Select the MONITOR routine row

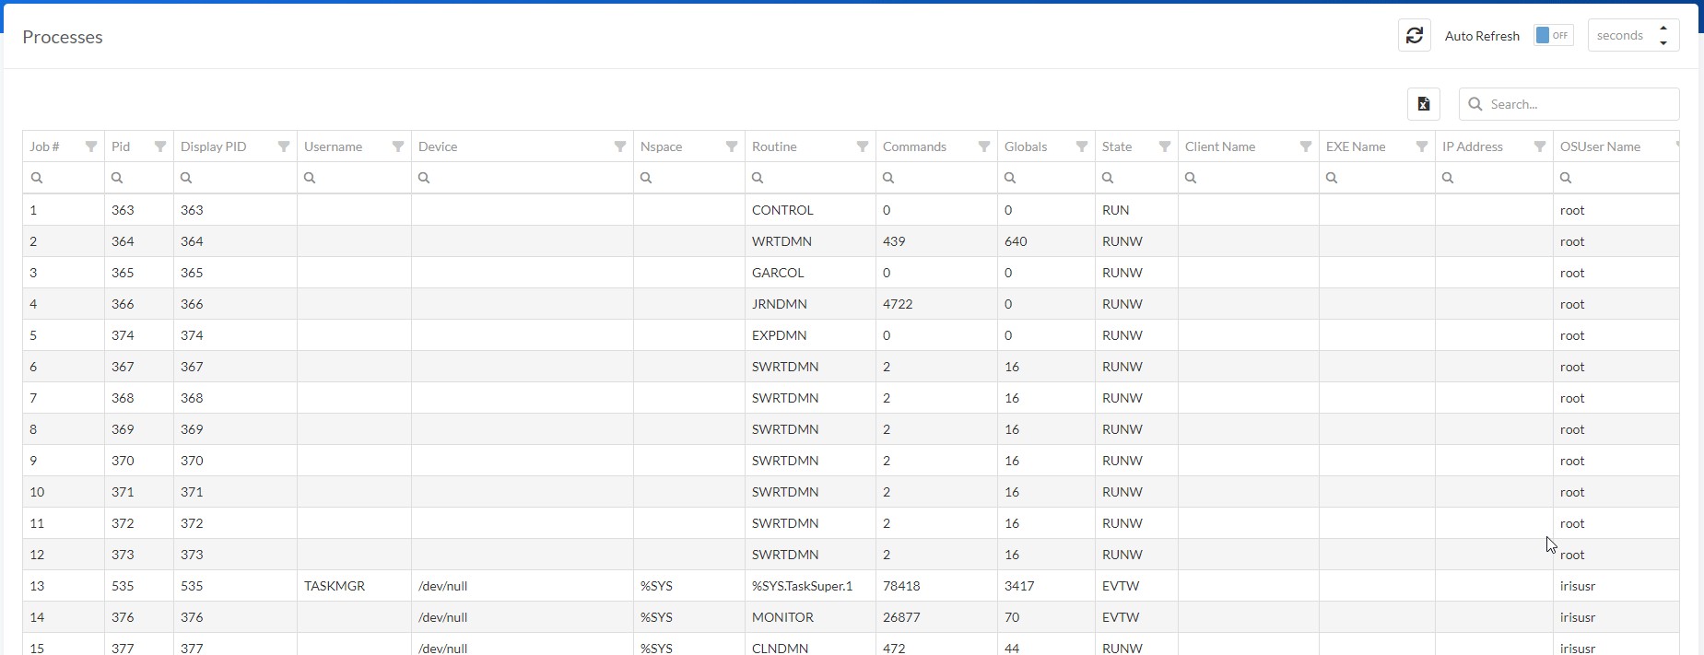pos(782,617)
